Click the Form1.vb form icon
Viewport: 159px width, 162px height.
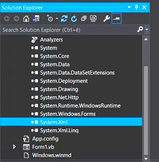[x=26, y=147]
